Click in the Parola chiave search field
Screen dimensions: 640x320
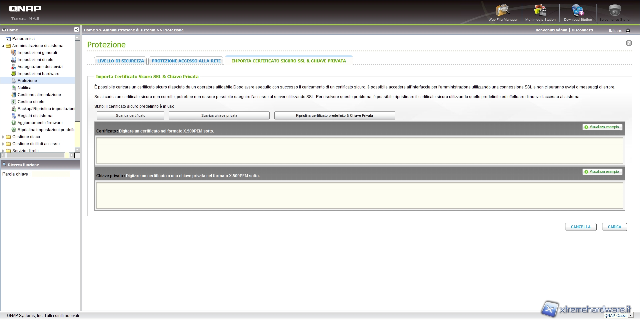click(x=51, y=174)
